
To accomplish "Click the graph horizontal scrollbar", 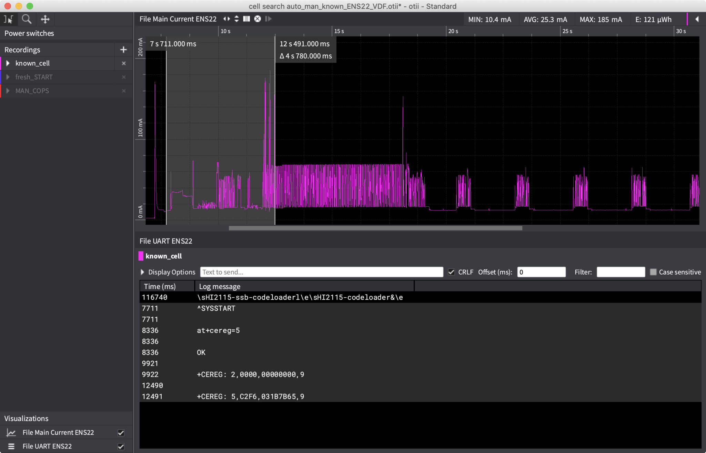I will click(375, 228).
